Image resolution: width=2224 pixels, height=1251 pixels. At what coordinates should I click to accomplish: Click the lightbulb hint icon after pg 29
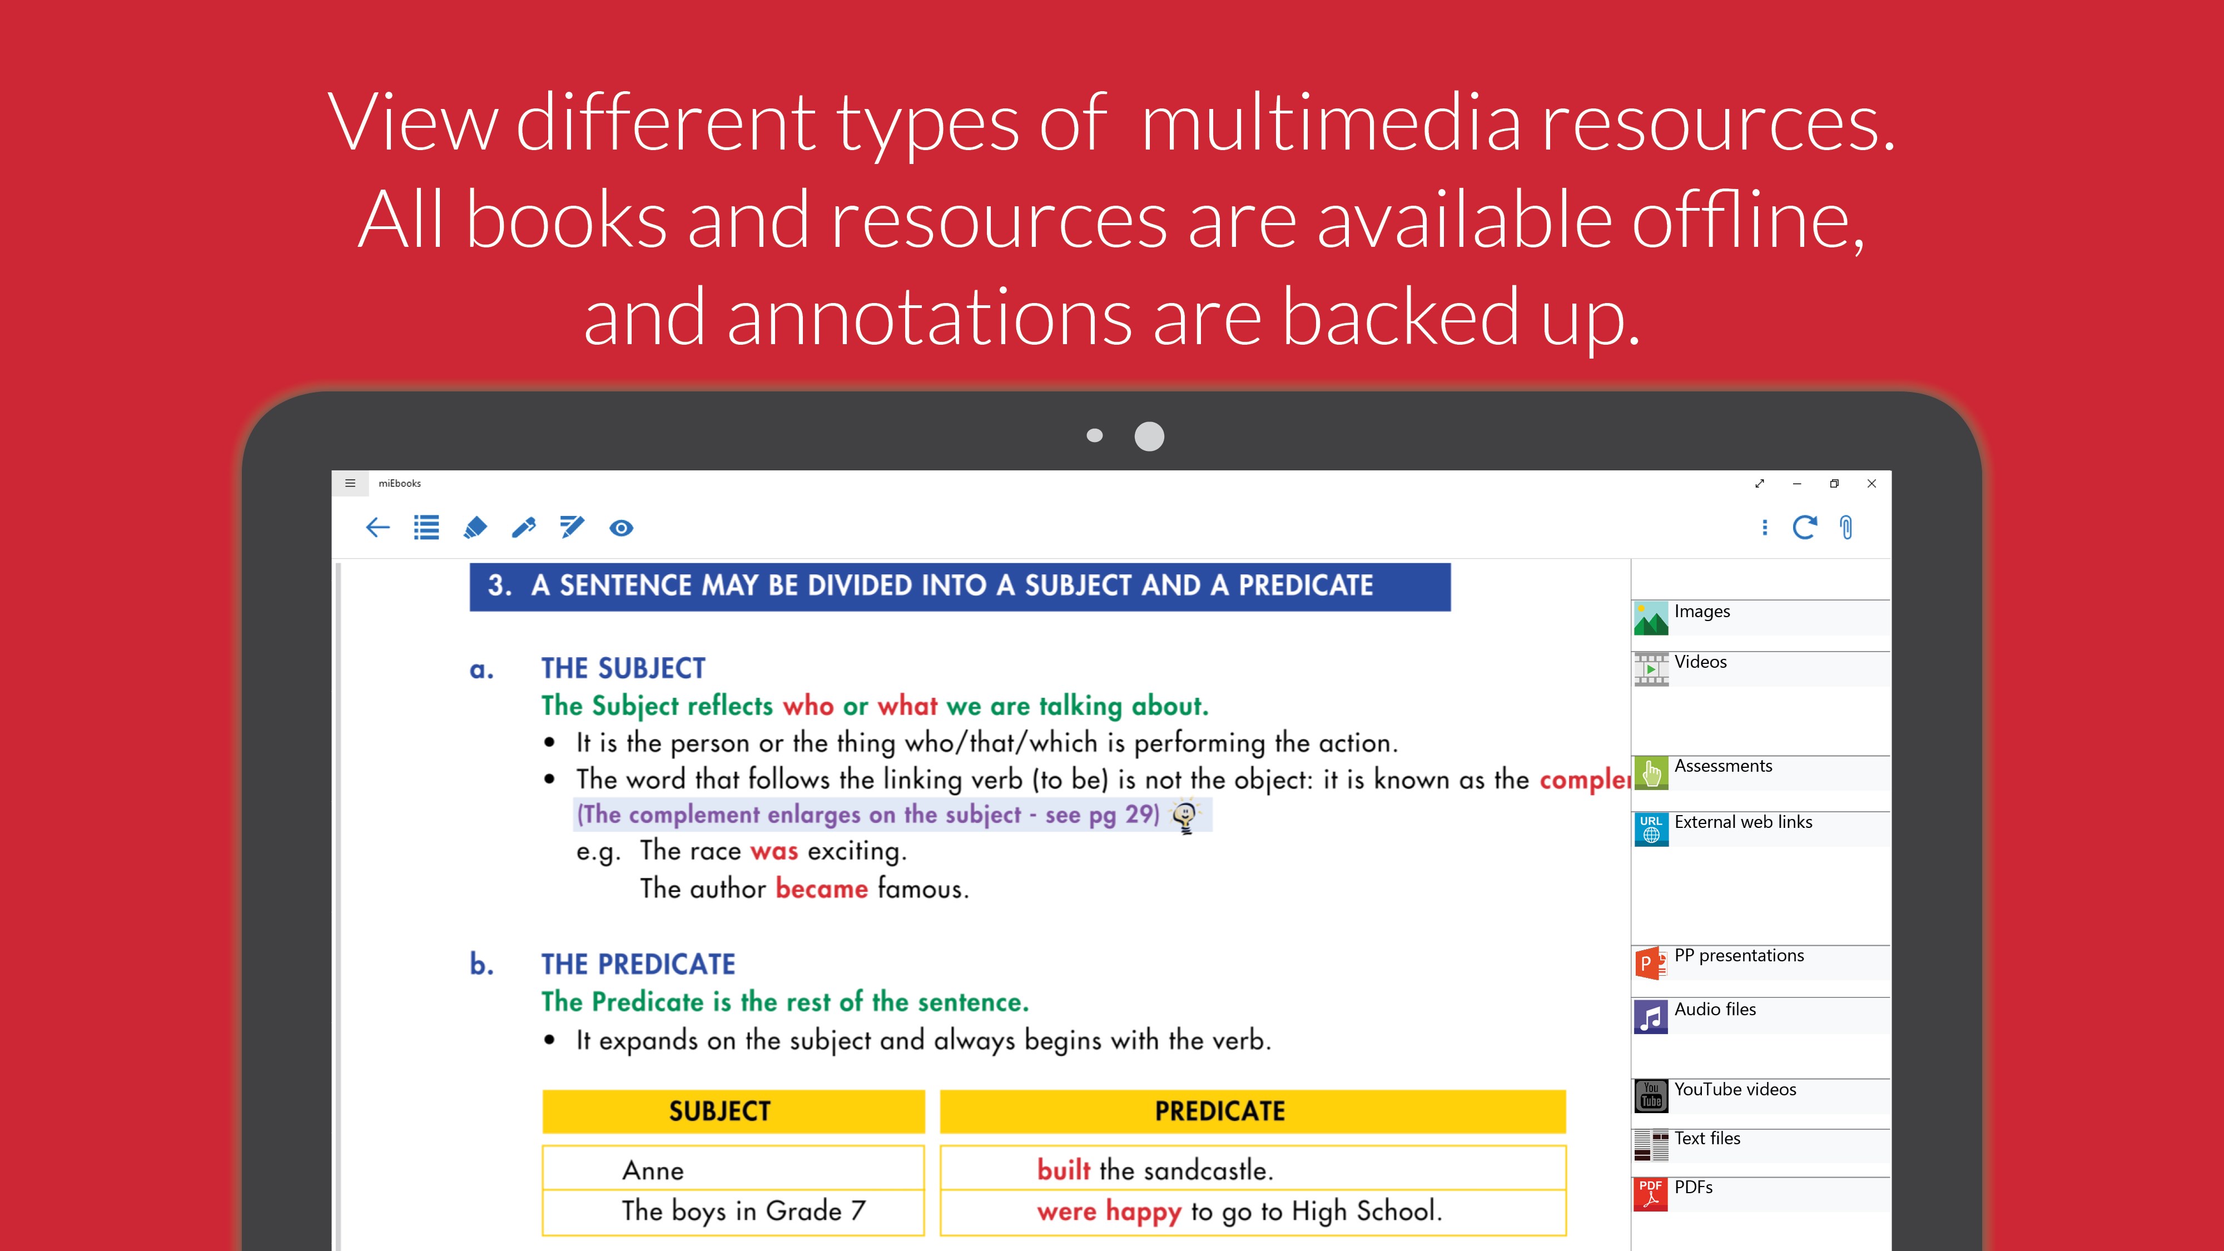1185,815
